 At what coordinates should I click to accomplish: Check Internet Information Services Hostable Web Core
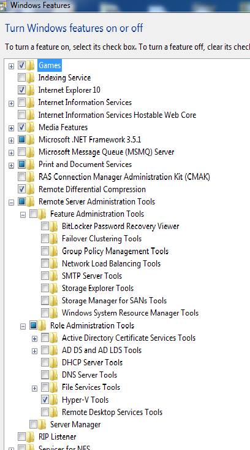[22, 115]
